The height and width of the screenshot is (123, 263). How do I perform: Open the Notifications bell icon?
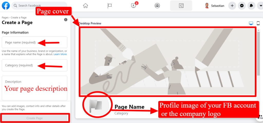(251, 6)
